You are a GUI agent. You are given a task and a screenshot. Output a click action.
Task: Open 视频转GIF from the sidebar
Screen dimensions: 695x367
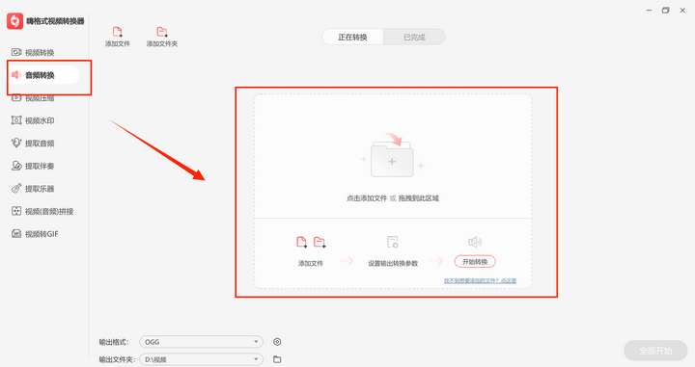point(35,234)
